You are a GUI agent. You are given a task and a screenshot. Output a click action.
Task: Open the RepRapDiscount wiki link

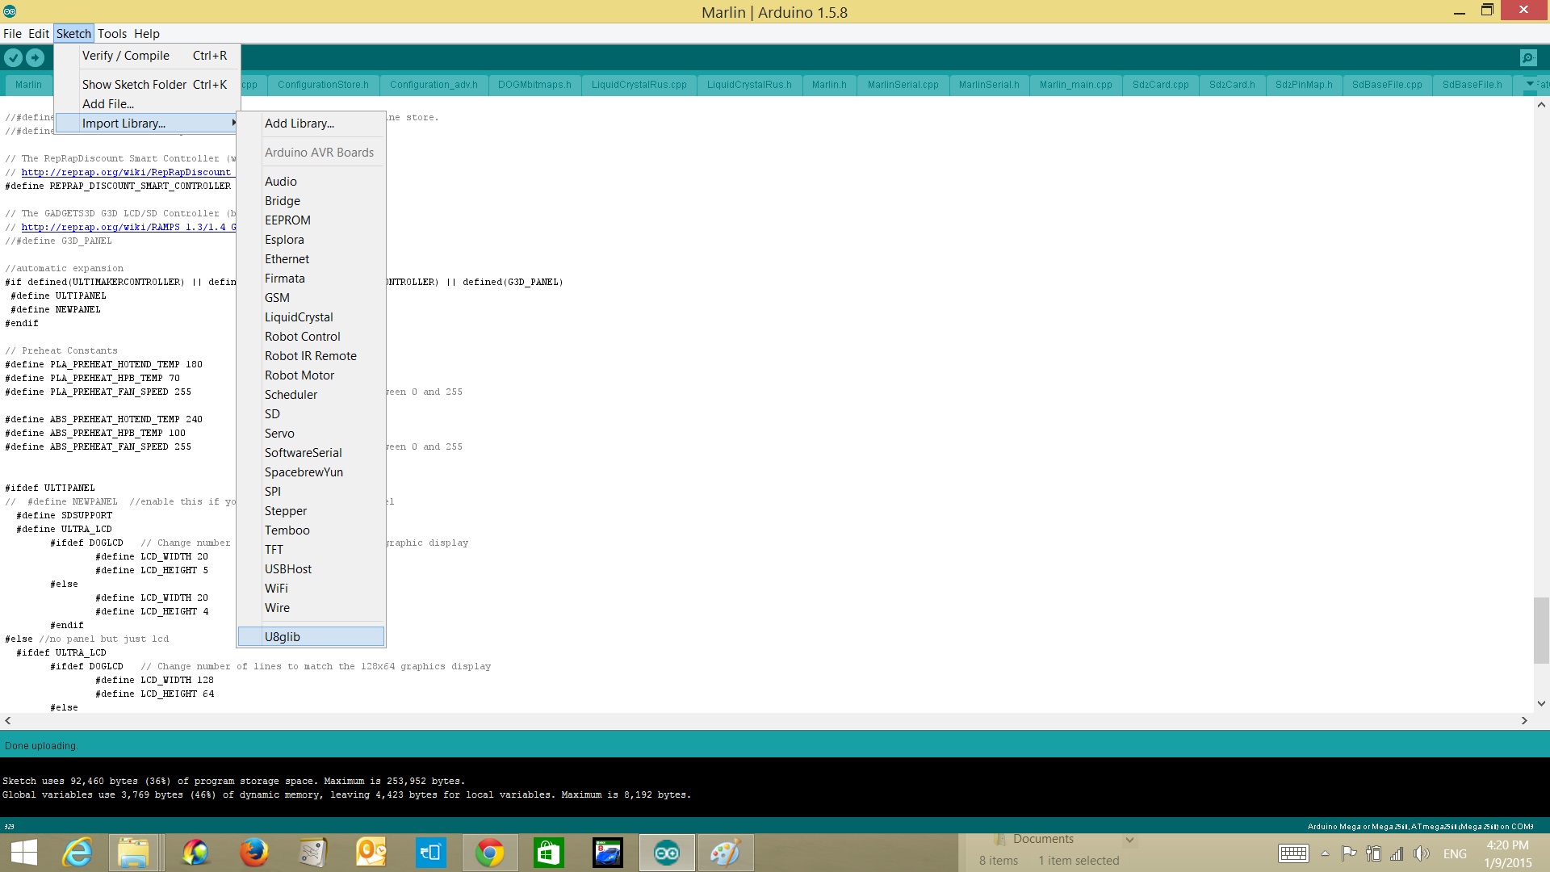[126, 172]
